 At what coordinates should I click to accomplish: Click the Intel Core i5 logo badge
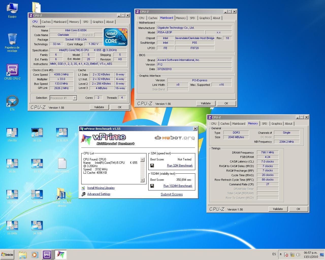tap(115, 37)
